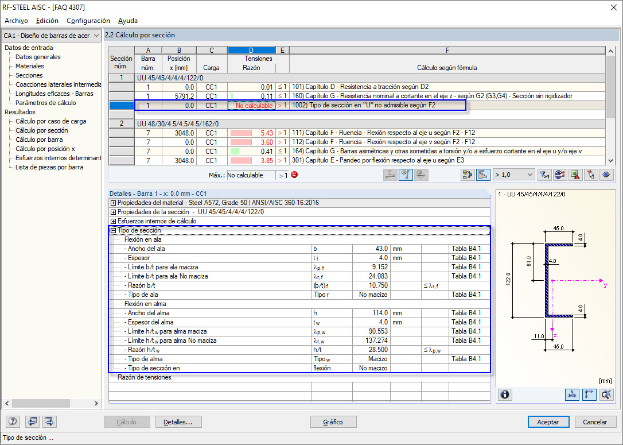Click the red error face icon next to Máx.
This screenshot has height=445, width=623.
(x=294, y=175)
